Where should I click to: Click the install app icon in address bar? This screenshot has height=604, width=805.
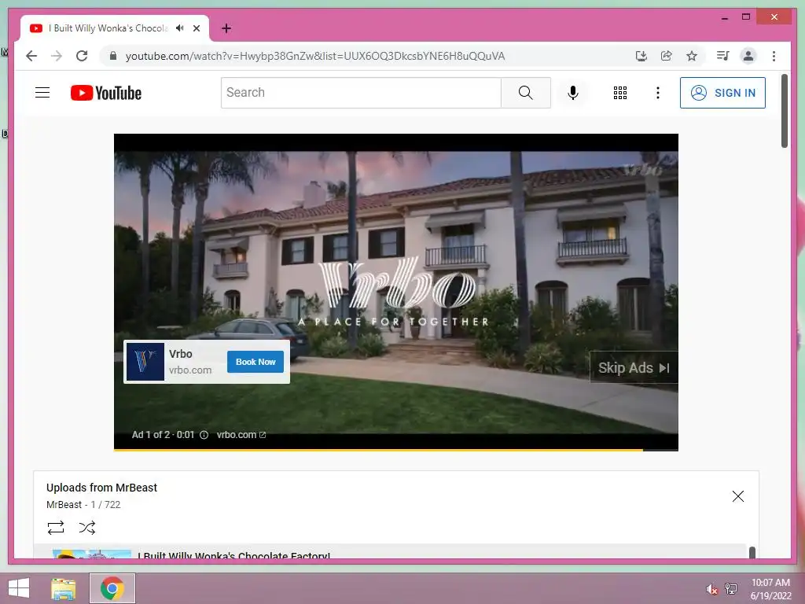[x=641, y=56]
